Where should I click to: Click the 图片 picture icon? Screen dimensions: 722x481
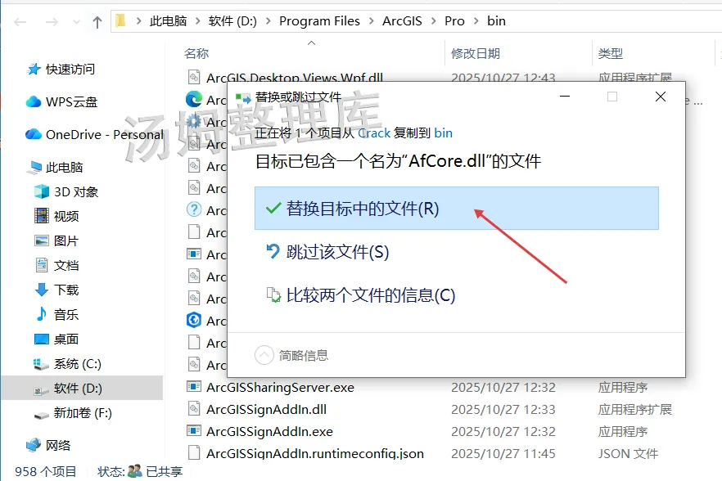(x=42, y=240)
